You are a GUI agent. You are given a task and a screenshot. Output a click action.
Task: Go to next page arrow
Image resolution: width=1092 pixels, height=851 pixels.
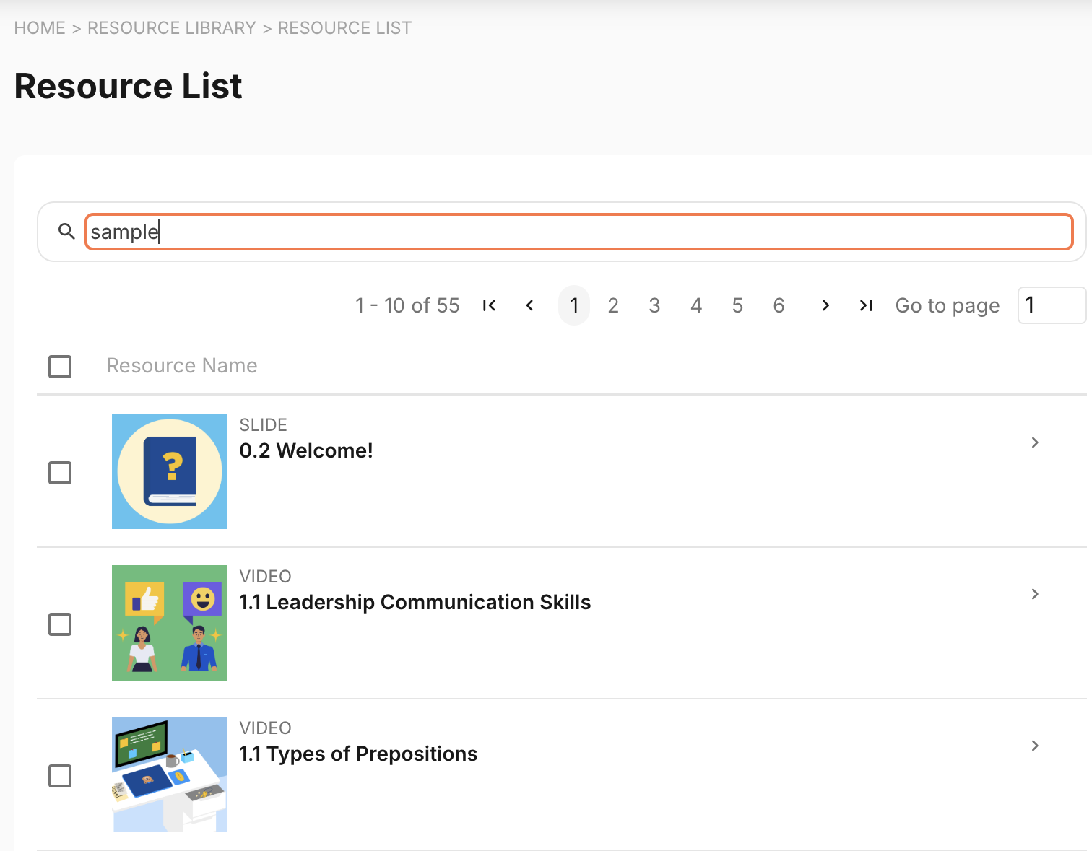(x=825, y=305)
